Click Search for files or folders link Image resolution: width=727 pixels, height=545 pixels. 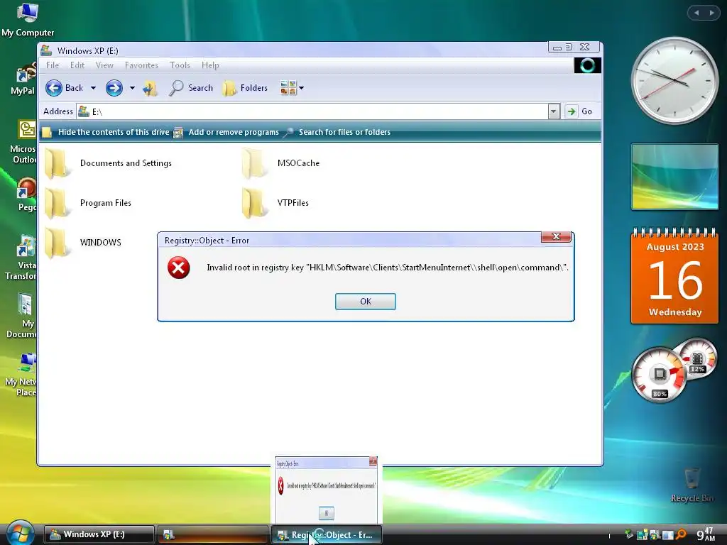click(x=337, y=132)
